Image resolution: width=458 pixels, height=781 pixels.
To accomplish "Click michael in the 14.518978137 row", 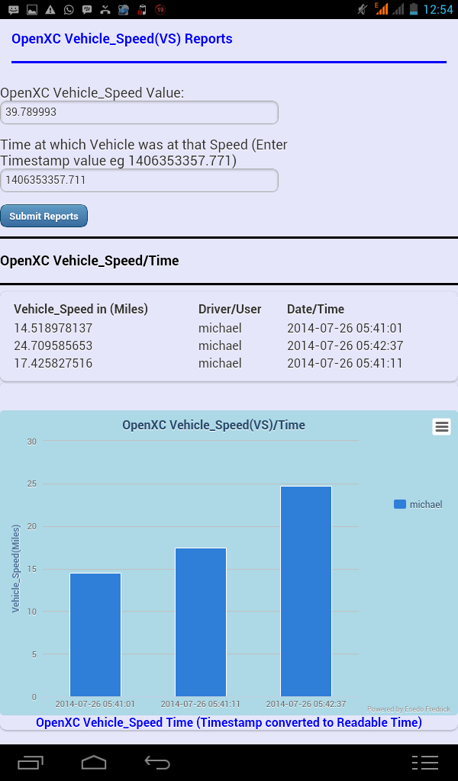I will click(x=220, y=329).
